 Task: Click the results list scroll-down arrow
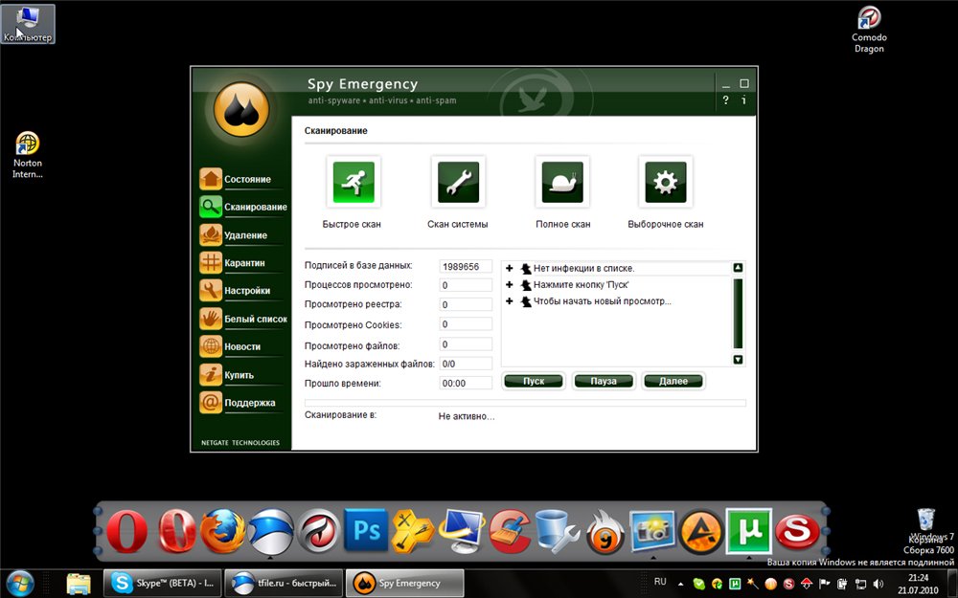click(x=738, y=360)
